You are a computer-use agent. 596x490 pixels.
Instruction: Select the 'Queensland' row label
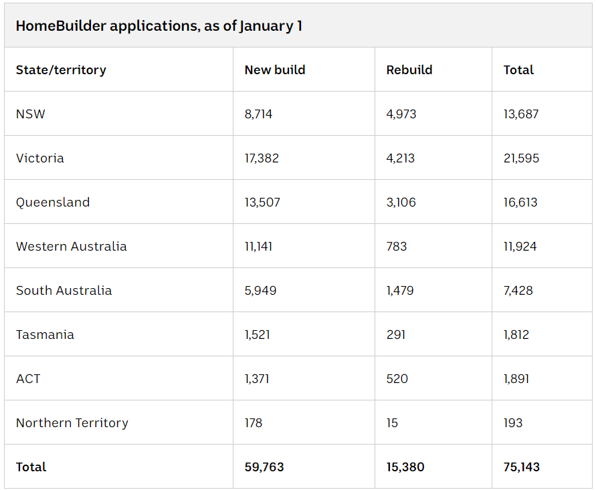(x=53, y=203)
